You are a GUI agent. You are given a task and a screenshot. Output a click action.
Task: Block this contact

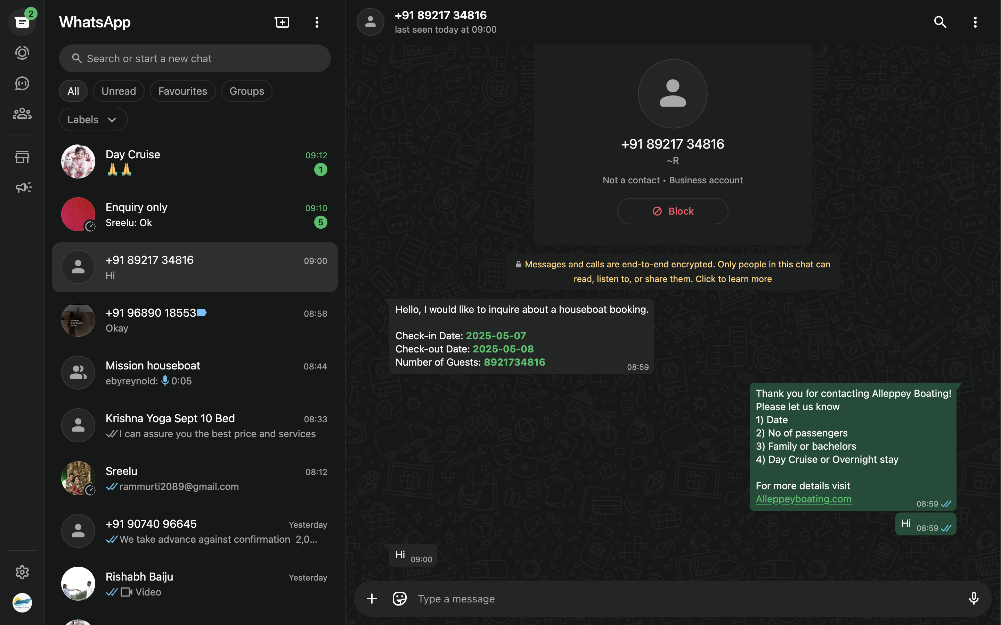click(673, 211)
